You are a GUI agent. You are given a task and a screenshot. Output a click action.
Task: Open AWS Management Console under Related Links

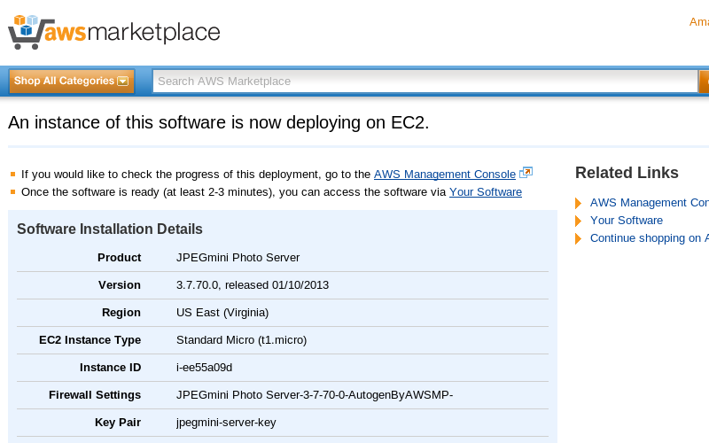(x=650, y=203)
